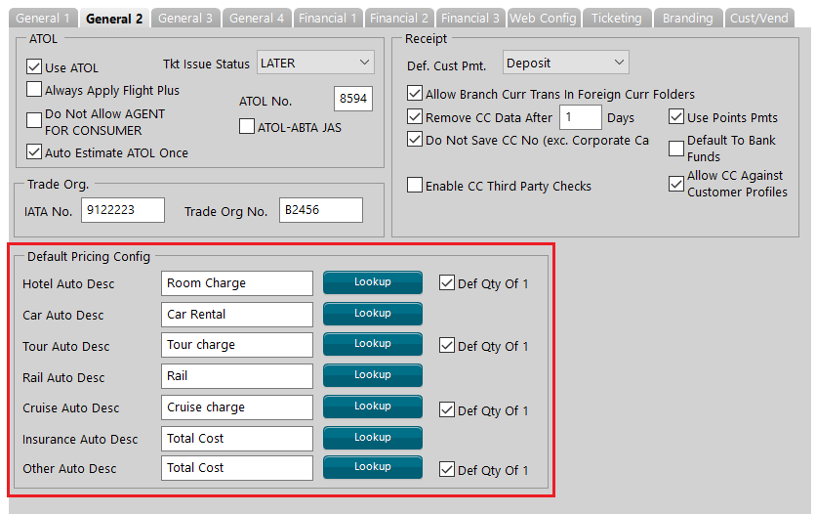Click Lookup for Cruise Auto Desc
Screen dimensions: 816x514
(x=373, y=407)
